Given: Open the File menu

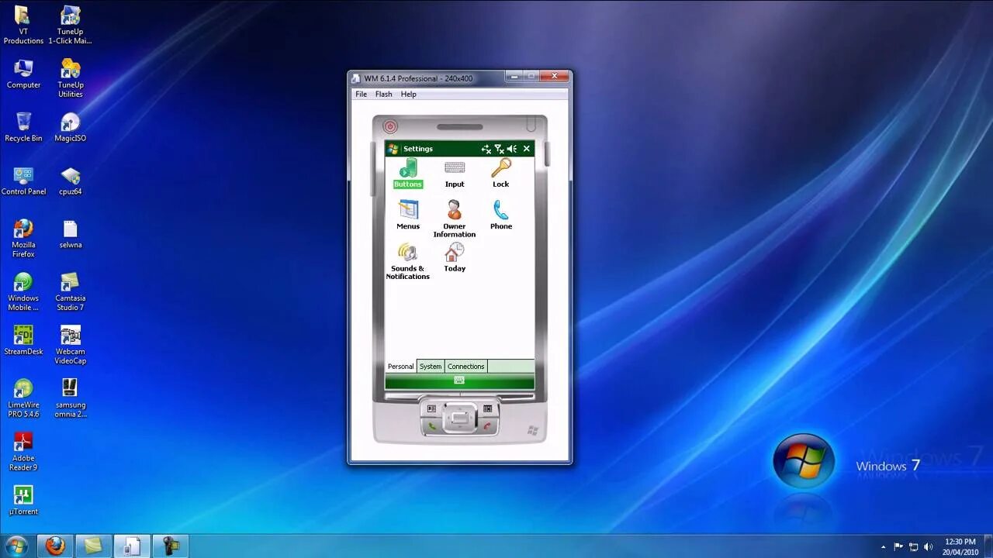Looking at the screenshot, I should coord(362,95).
